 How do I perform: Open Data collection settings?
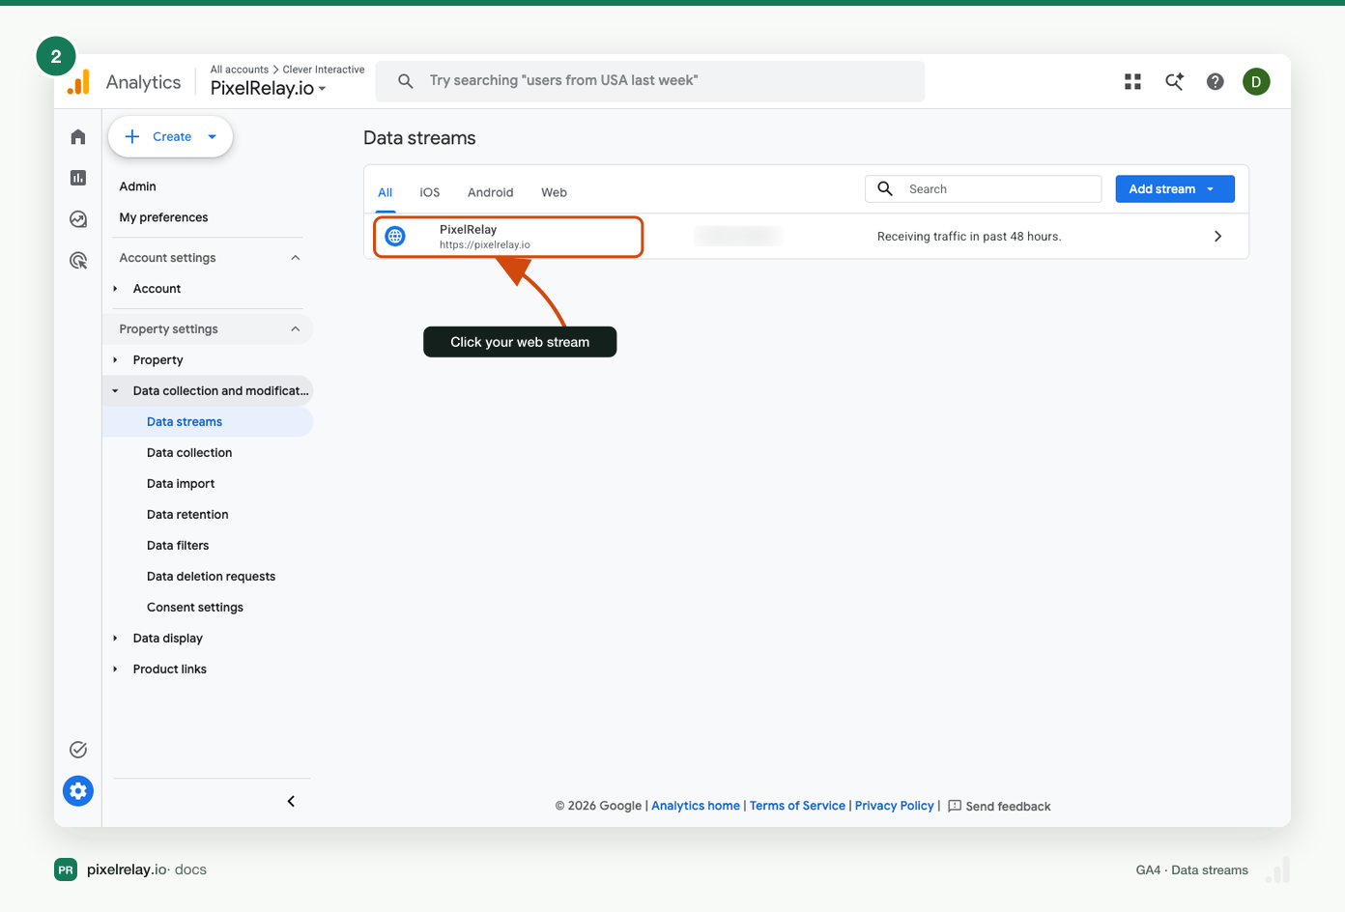(x=189, y=453)
